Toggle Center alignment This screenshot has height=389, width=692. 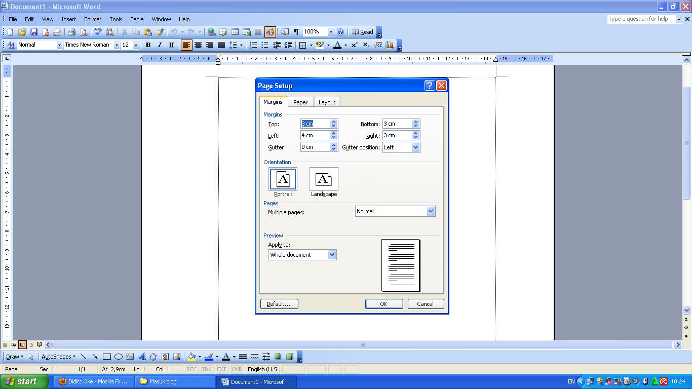click(198, 45)
